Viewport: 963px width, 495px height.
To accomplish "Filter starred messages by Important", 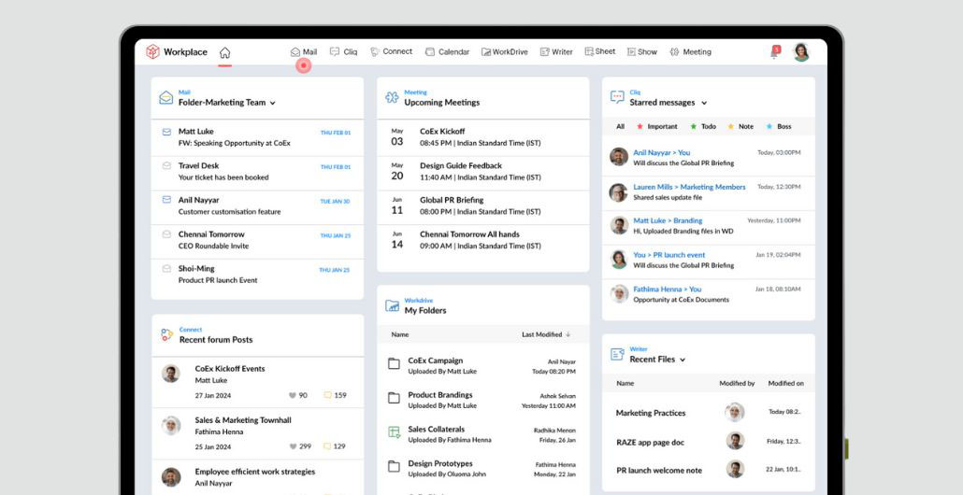I will (x=656, y=126).
